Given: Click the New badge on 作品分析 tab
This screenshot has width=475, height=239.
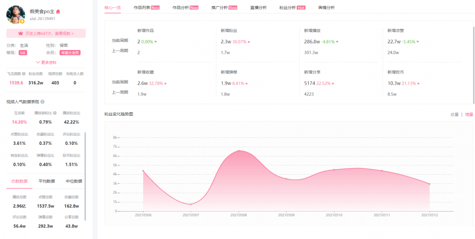Looking at the screenshot, I should (x=194, y=8).
